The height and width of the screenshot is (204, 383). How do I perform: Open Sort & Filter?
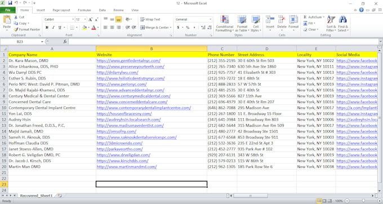tap(331, 24)
